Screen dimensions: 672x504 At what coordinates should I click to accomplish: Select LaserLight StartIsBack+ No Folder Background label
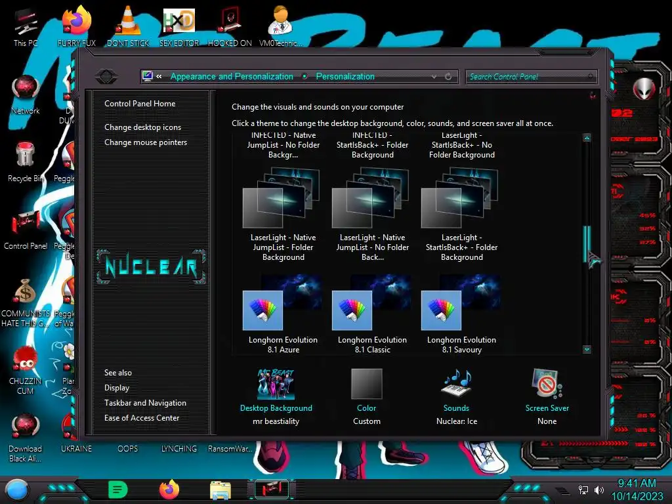click(461, 145)
